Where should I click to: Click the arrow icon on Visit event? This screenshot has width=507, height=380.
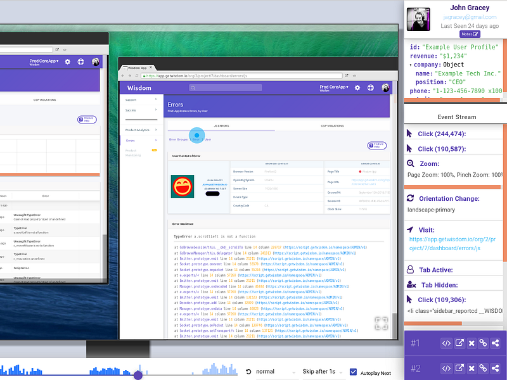tap(410, 229)
